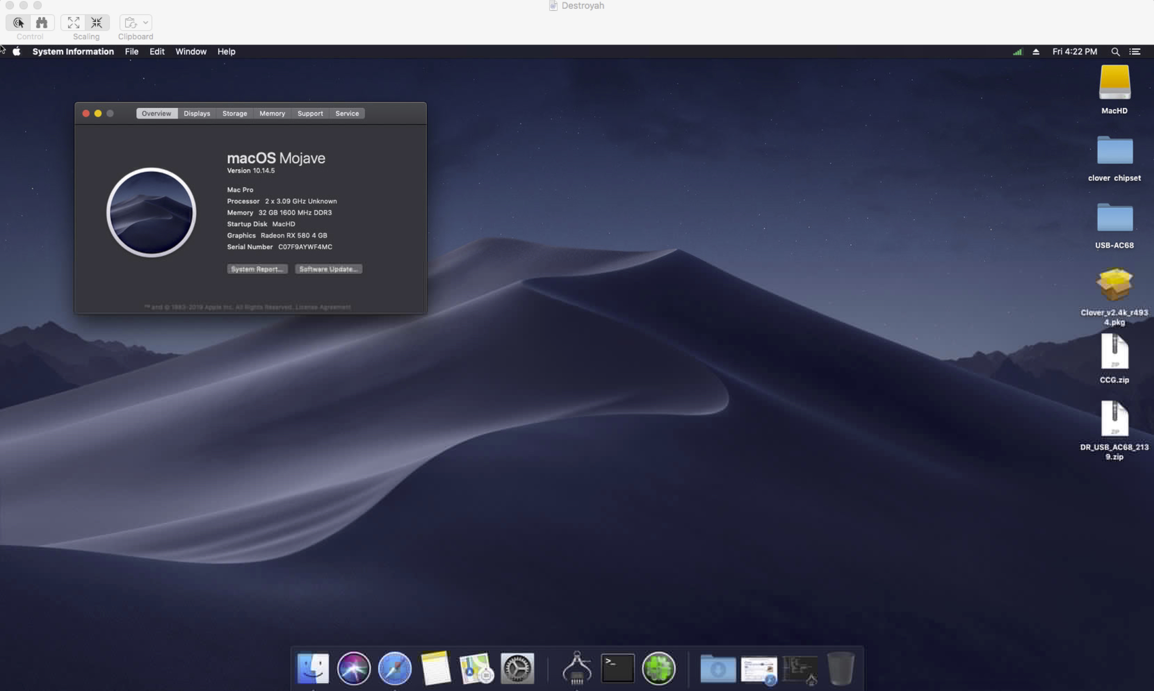
Task: Launch Siri from the Dock
Action: point(354,668)
